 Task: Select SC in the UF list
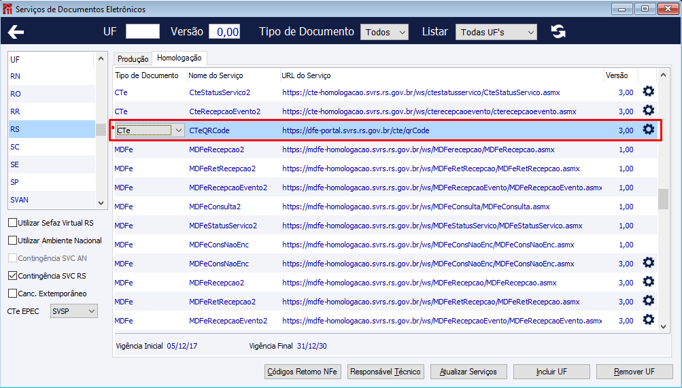tap(52, 147)
